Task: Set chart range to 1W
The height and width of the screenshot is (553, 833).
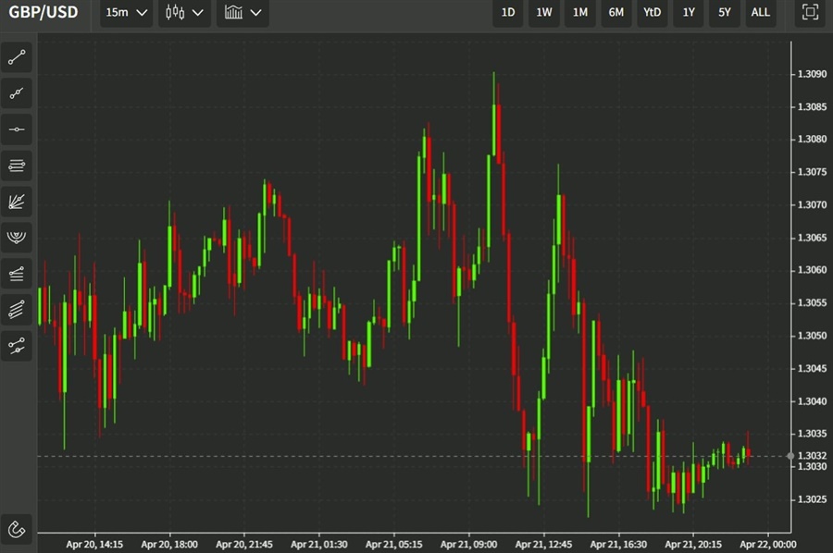Action: click(x=544, y=12)
